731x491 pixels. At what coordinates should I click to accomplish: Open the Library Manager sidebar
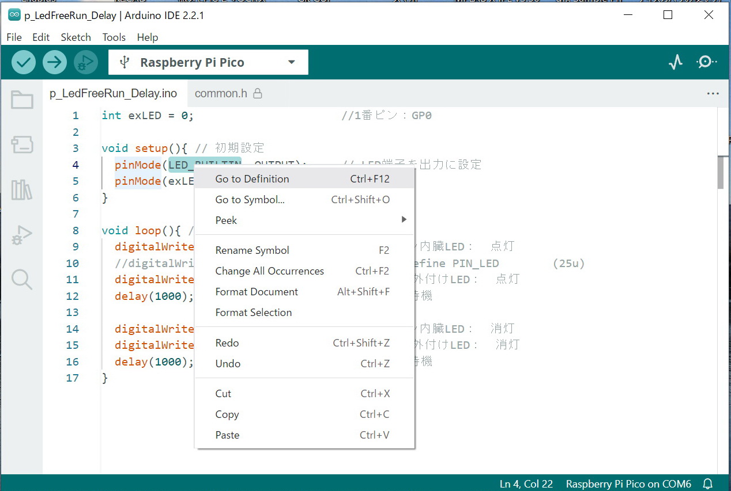coord(22,190)
